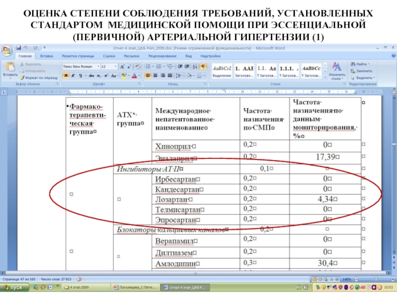Open the Вставка ribbon tab
397x298 pixels.
pyautogui.click(x=47, y=56)
